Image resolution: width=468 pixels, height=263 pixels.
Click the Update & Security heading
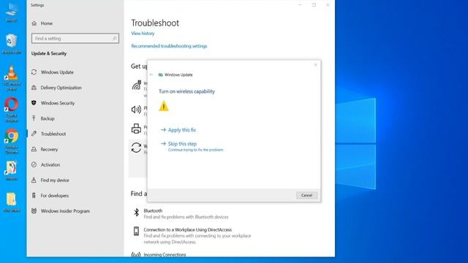(49, 53)
